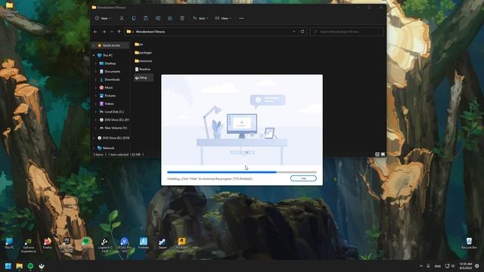This screenshot has width=484, height=272.
Task: Select the packages folder
Action: coord(143,53)
